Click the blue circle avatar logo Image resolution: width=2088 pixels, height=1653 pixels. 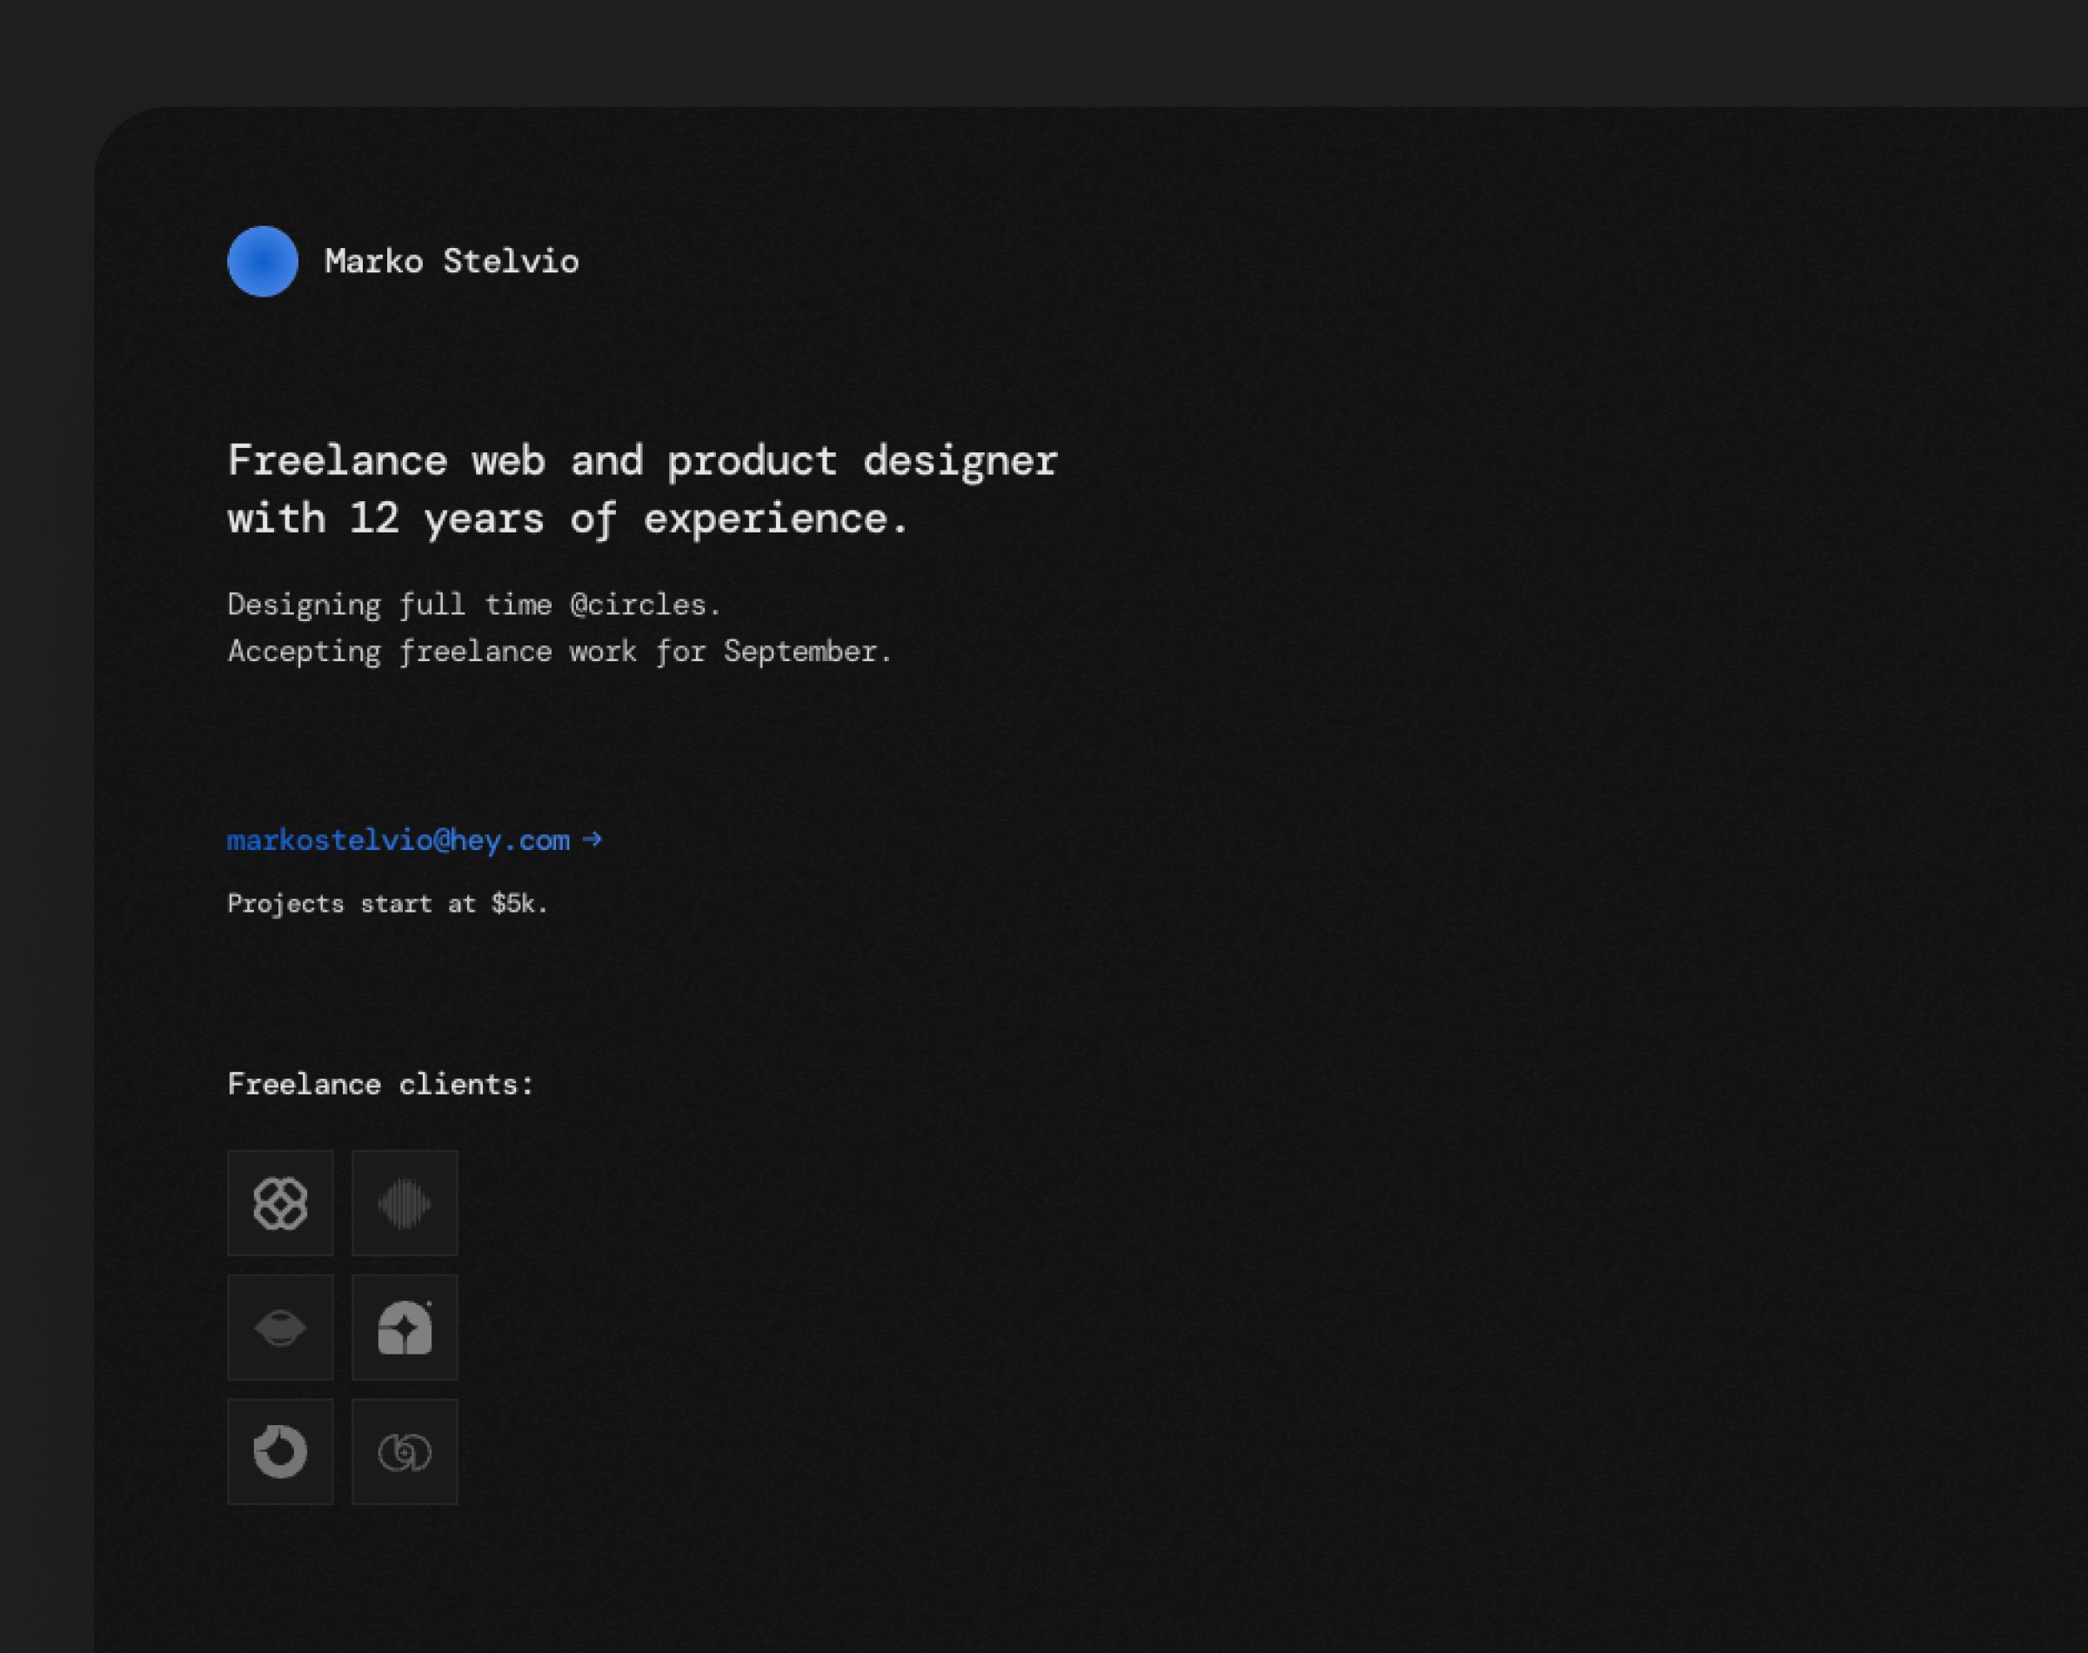coord(262,261)
